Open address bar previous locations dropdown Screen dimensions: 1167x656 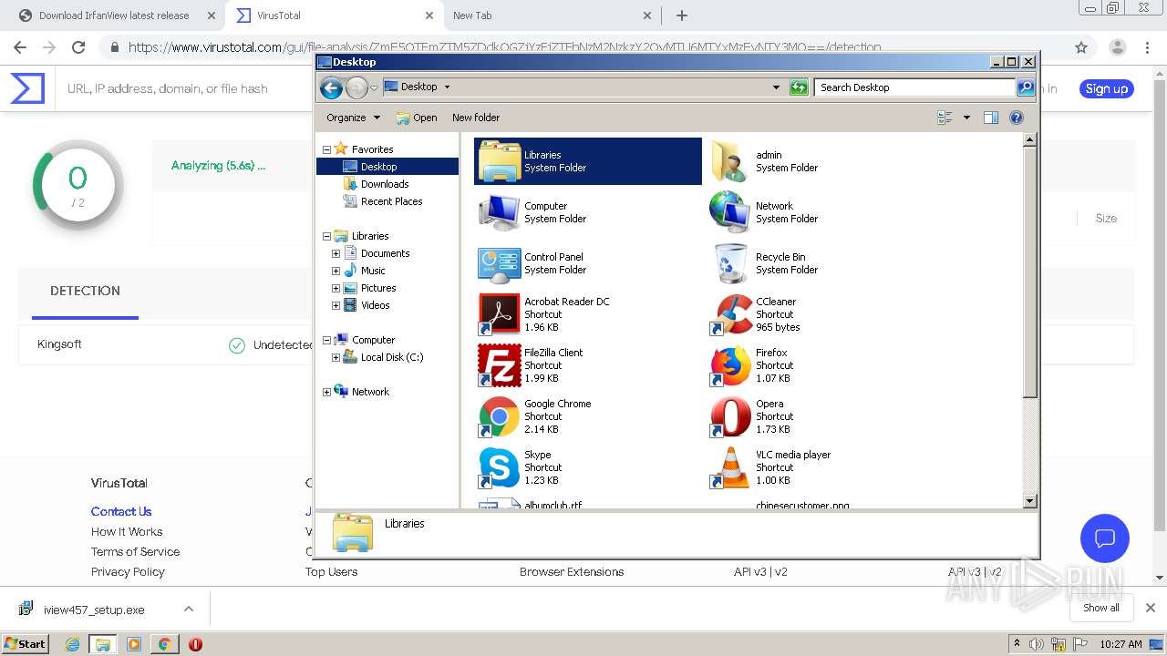click(x=776, y=87)
